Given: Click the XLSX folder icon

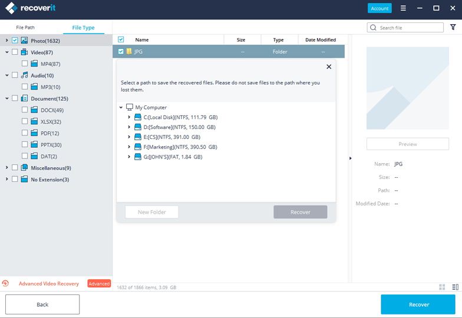Looking at the screenshot, I should click(34, 121).
